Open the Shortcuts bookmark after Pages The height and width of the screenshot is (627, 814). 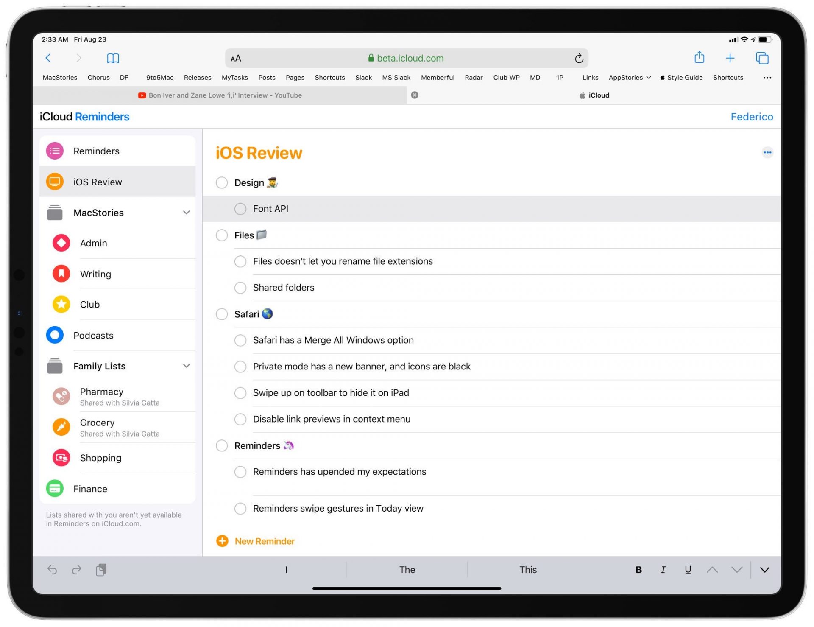pyautogui.click(x=329, y=78)
